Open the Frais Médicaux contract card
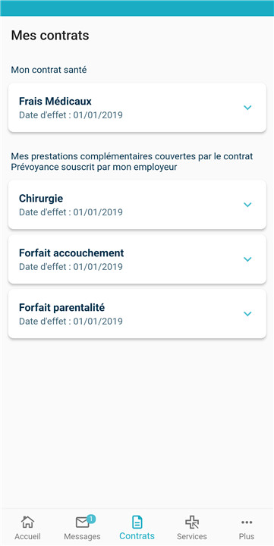Image resolution: width=274 pixels, height=546 pixels. pos(137,108)
